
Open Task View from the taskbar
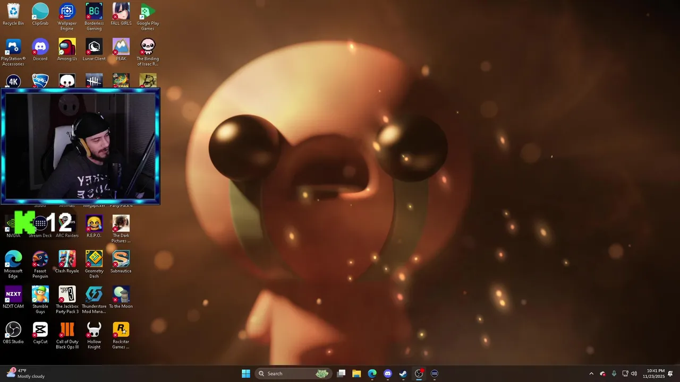pyautogui.click(x=342, y=374)
